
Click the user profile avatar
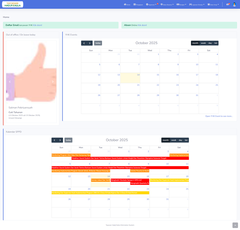[x=235, y=4]
